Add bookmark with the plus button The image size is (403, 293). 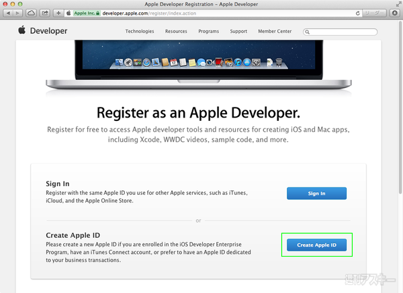(58, 13)
